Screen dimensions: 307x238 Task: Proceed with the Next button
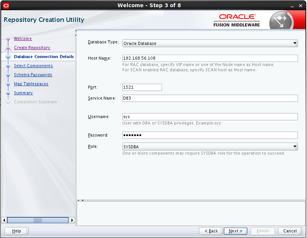[236, 231]
